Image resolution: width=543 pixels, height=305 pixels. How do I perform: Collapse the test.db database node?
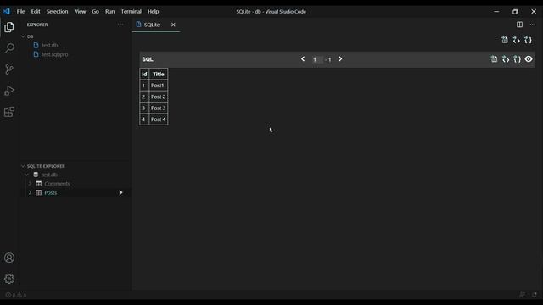click(26, 175)
